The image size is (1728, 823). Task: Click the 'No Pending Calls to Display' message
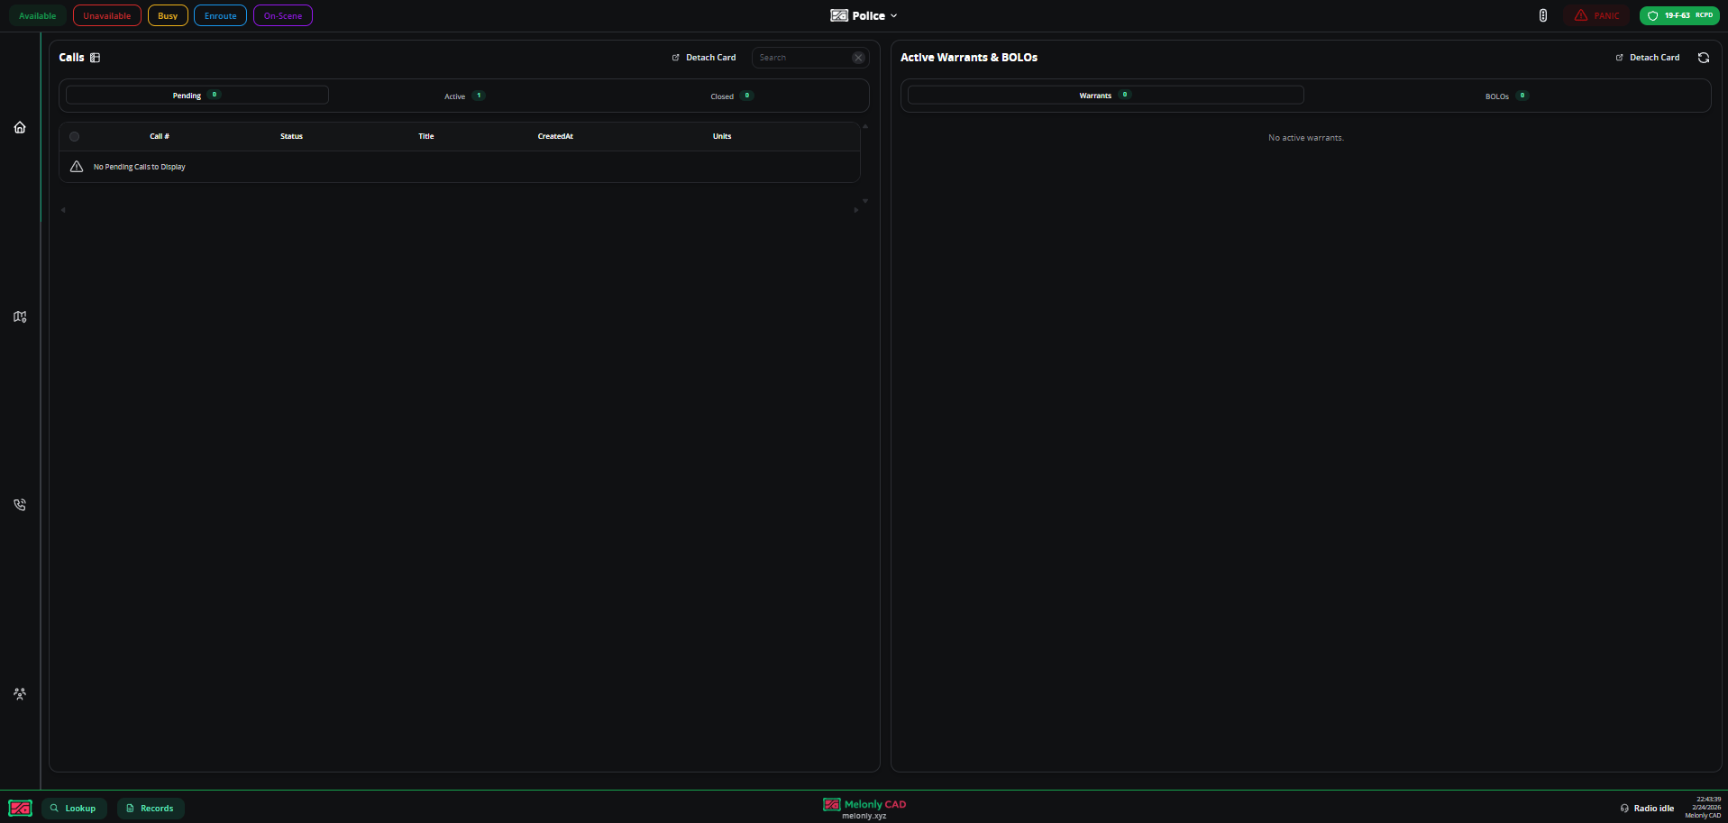[140, 167]
